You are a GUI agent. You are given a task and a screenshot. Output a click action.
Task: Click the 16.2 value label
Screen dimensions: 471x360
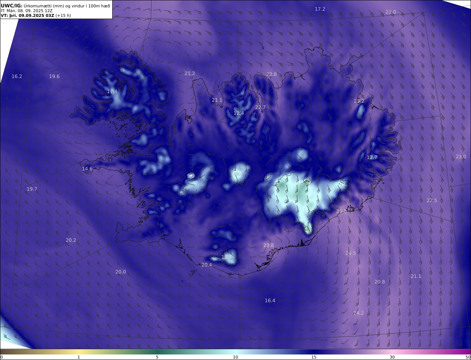coord(17,76)
